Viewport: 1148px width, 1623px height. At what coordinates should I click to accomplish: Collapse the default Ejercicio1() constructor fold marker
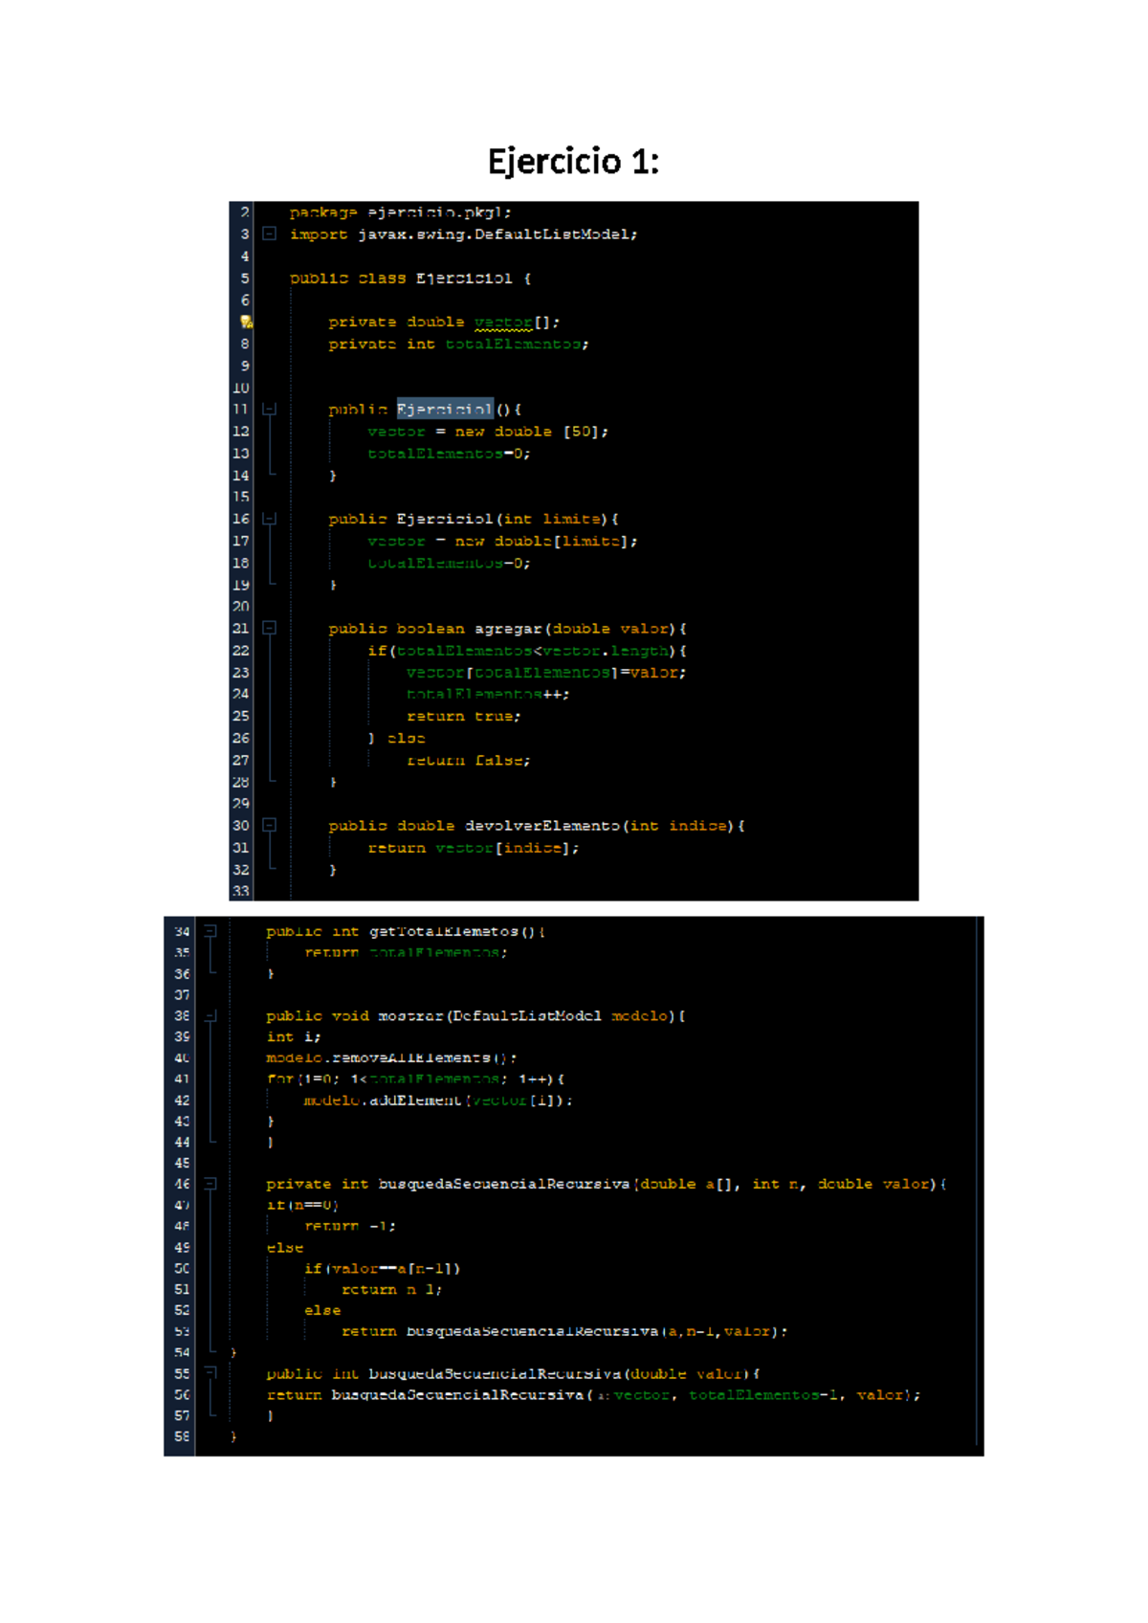click(x=270, y=409)
